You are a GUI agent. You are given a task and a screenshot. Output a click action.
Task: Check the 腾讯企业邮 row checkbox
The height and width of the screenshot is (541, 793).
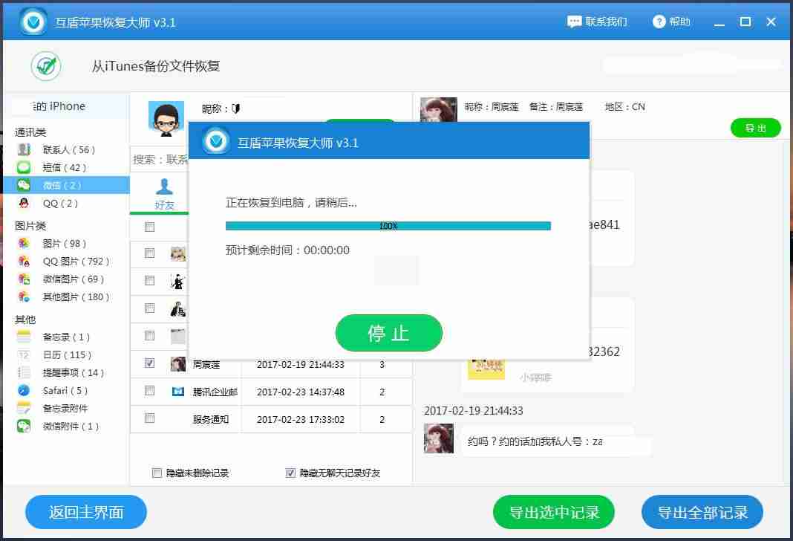click(149, 391)
